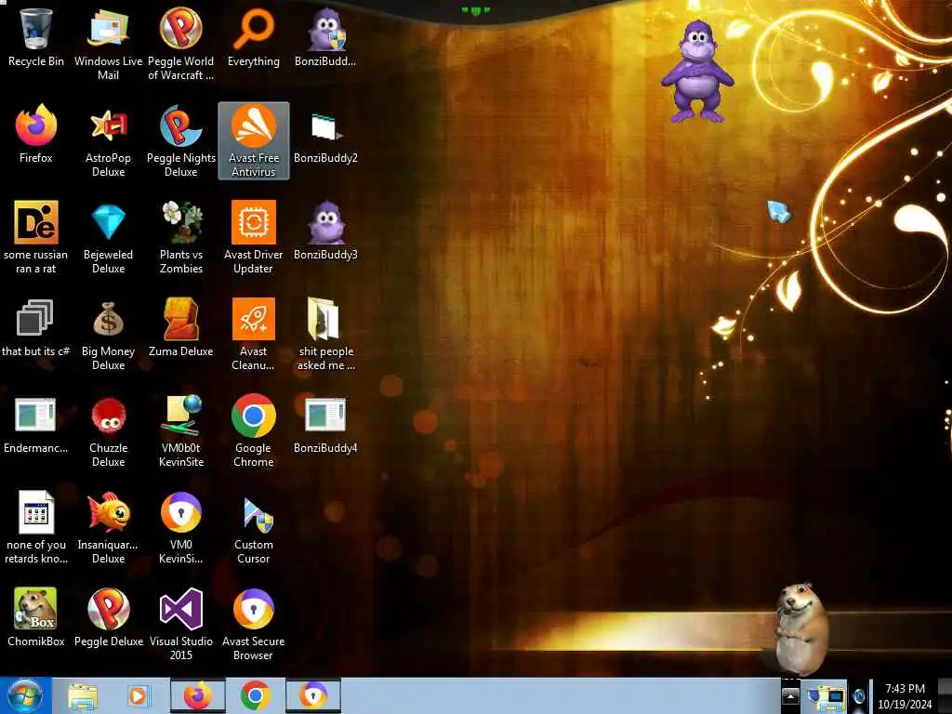Select the ChomikBox desktop icon
This screenshot has width=952, height=714.
(36, 618)
